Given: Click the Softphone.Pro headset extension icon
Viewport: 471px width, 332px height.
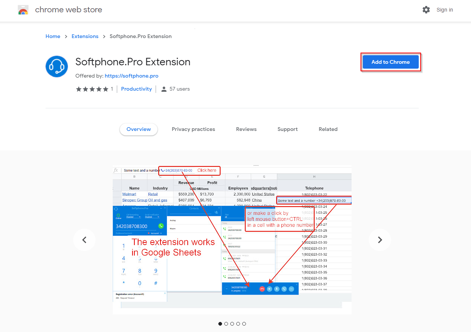Looking at the screenshot, I should point(57,67).
